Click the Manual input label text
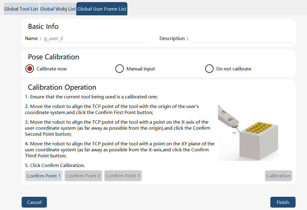307x210 pixels. click(141, 69)
